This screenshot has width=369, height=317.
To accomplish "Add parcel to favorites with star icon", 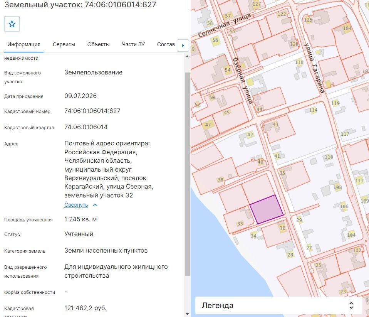I will pos(12,24).
